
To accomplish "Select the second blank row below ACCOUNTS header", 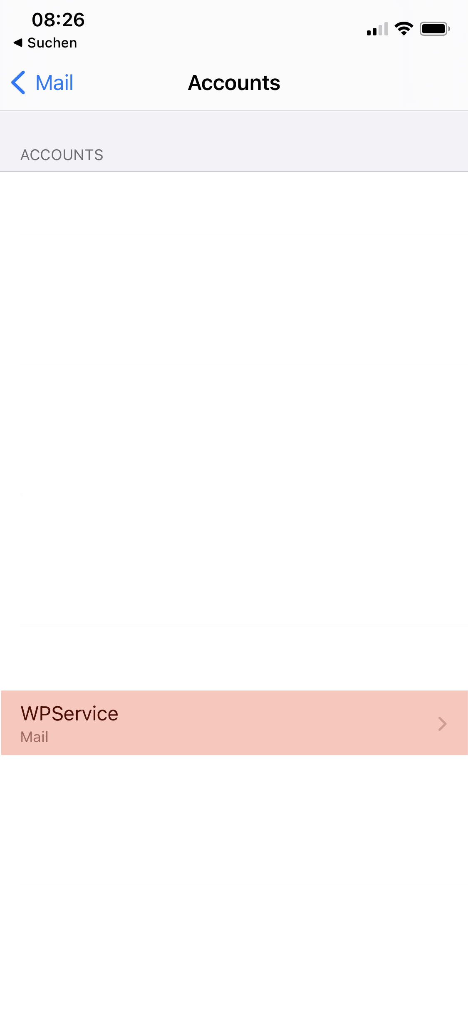I will (x=234, y=269).
